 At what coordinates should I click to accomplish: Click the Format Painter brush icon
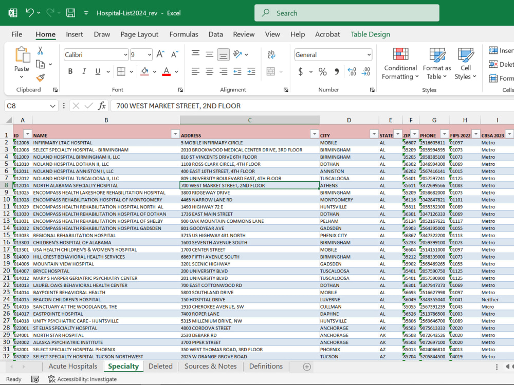pyautogui.click(x=40, y=78)
